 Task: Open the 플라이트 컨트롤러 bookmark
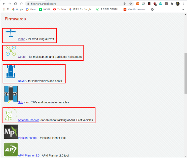click(x=108, y=9)
